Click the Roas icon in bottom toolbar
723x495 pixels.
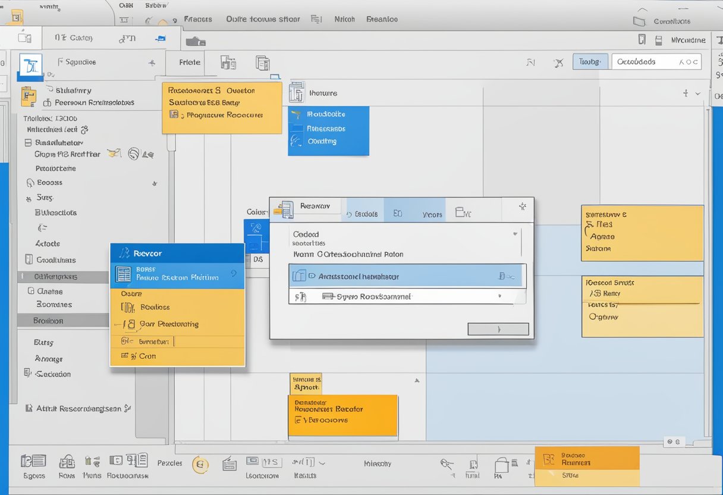[67, 461]
